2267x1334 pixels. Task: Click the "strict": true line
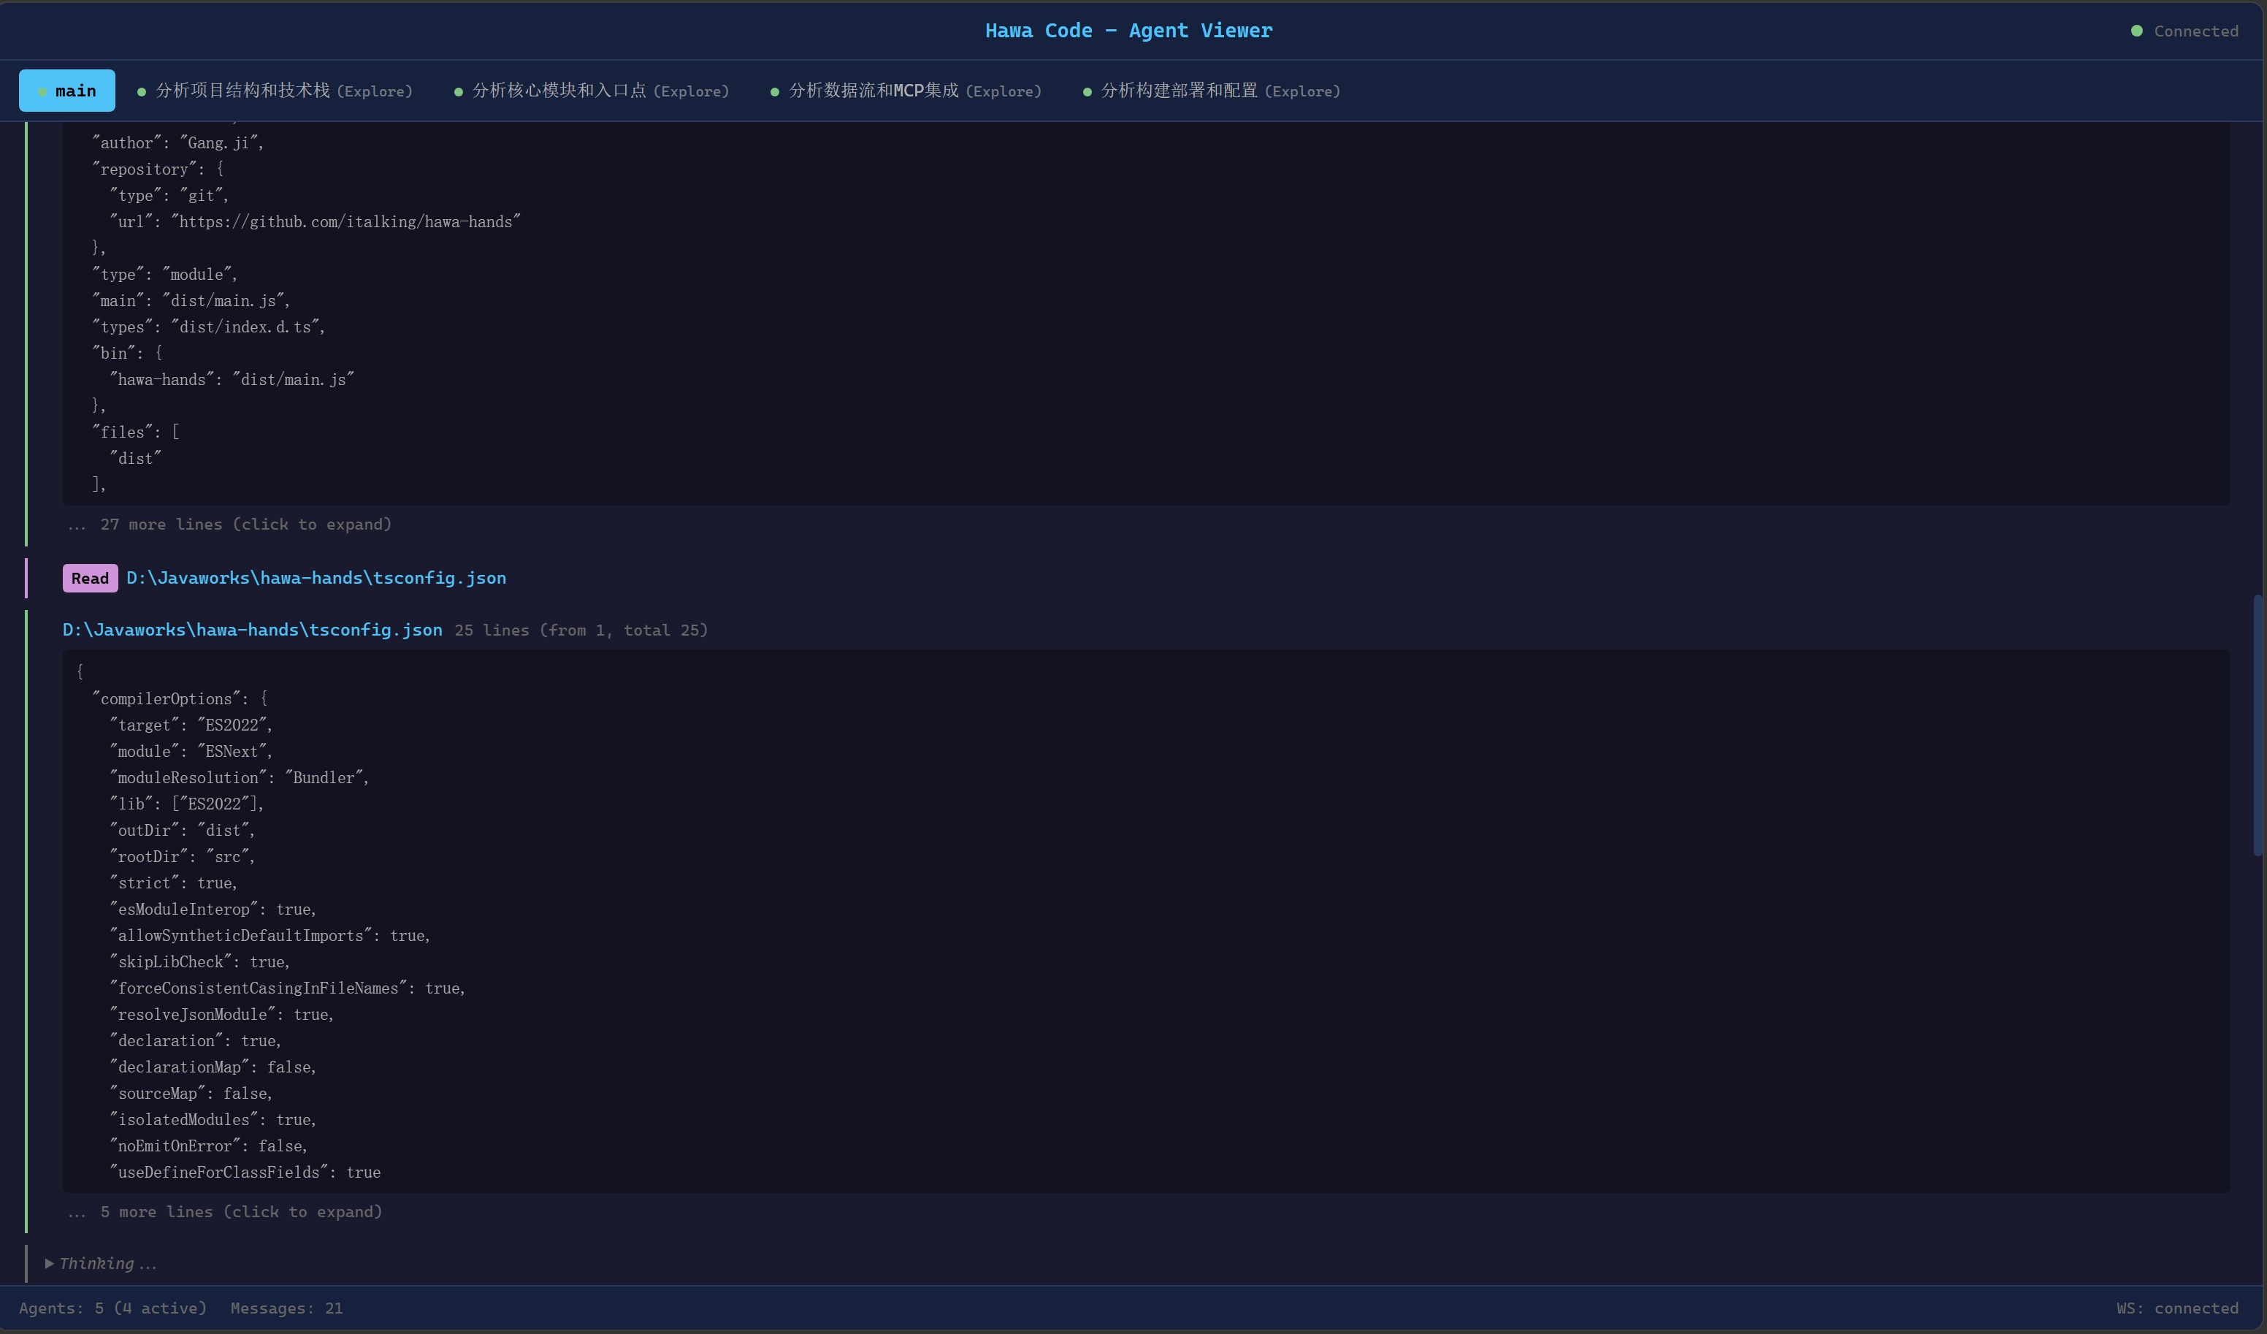coord(172,883)
